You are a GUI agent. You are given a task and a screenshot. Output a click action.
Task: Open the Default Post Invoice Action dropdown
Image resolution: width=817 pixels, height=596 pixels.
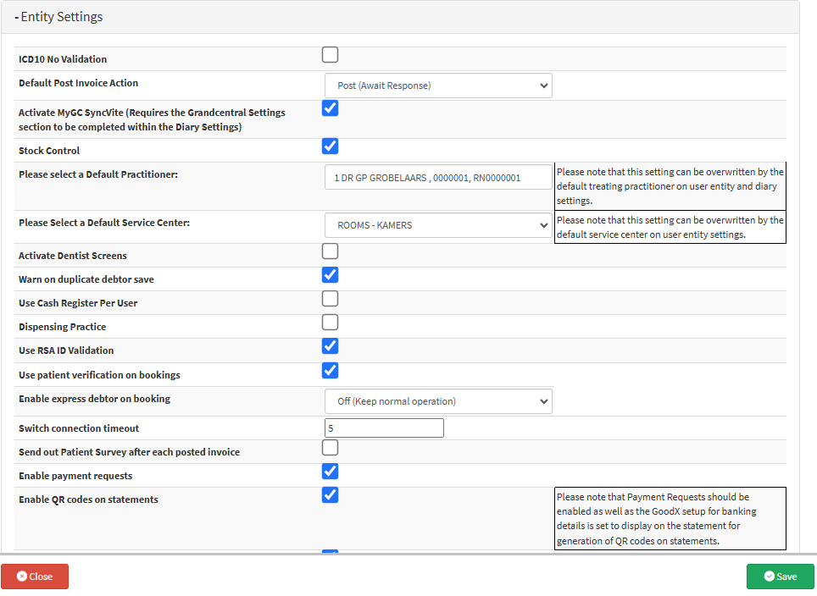click(x=438, y=86)
